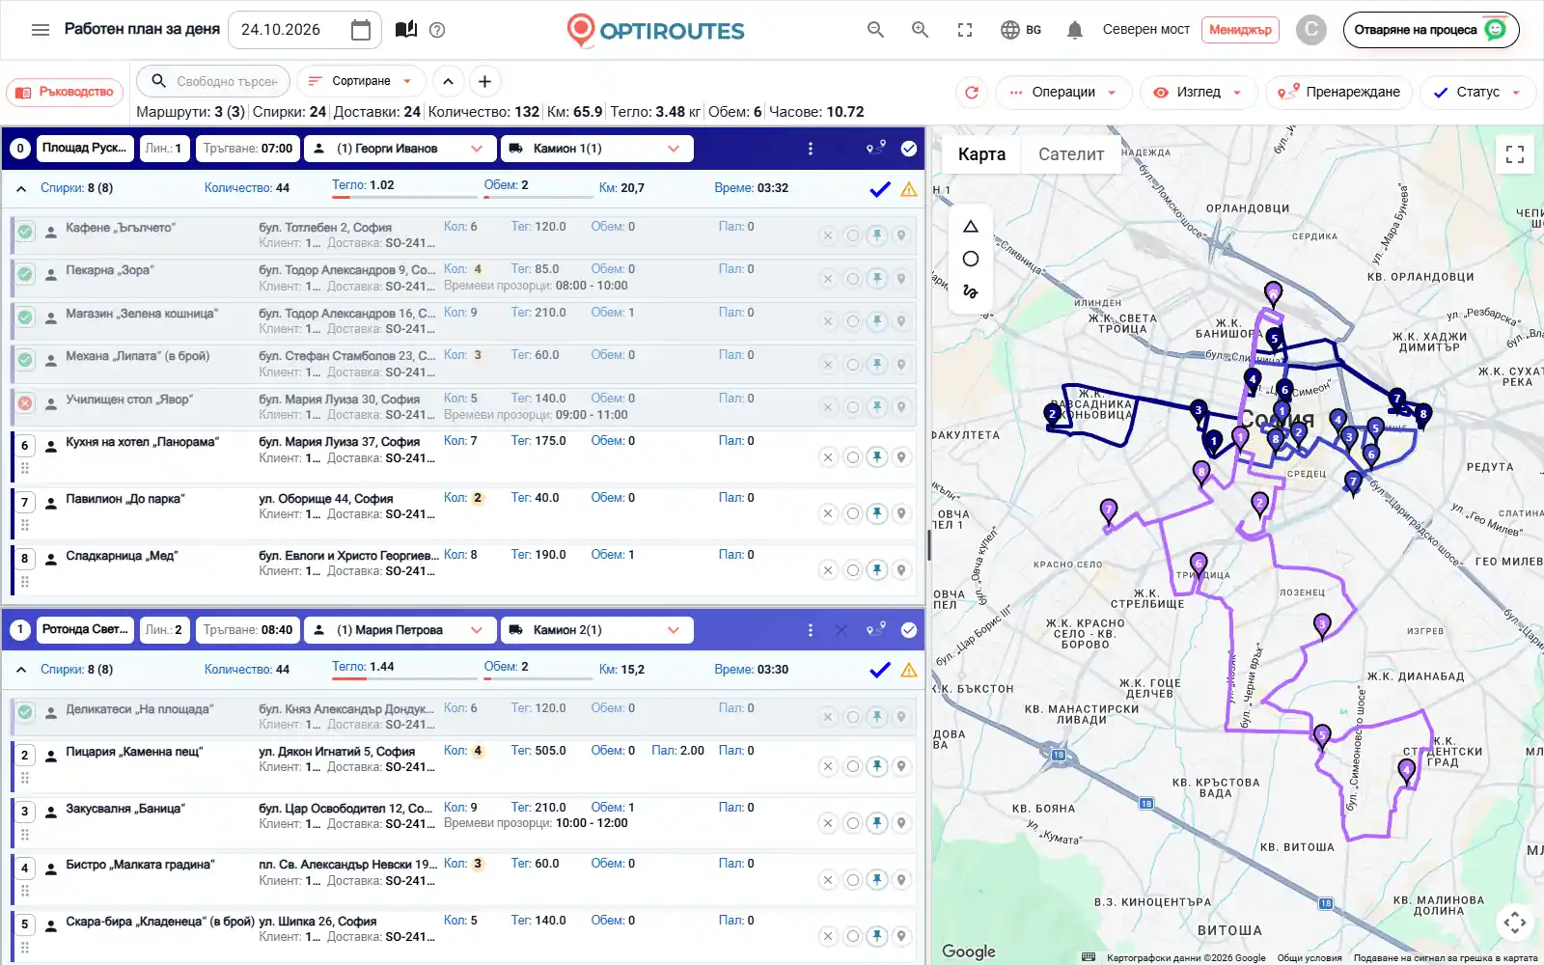Select the freehand line drawing tool on map
The width and height of the screenshot is (1544, 965).
(971, 290)
